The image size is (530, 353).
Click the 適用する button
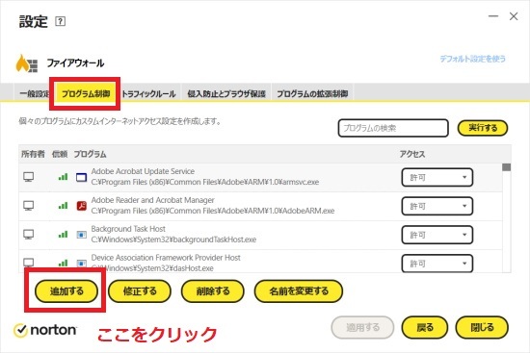[x=362, y=327]
